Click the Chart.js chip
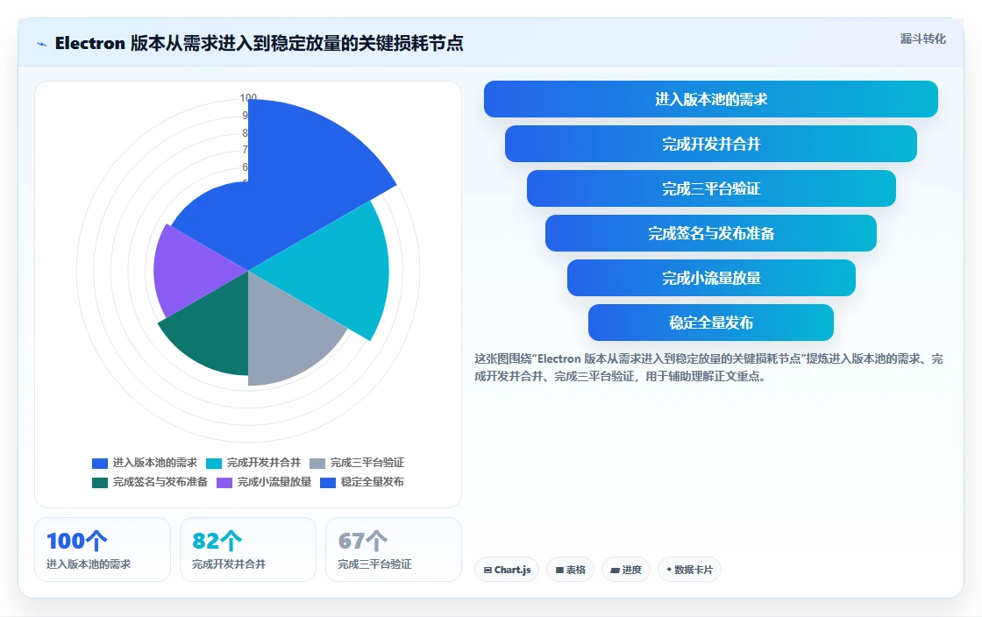Screen dimensions: 982x617 (507, 570)
